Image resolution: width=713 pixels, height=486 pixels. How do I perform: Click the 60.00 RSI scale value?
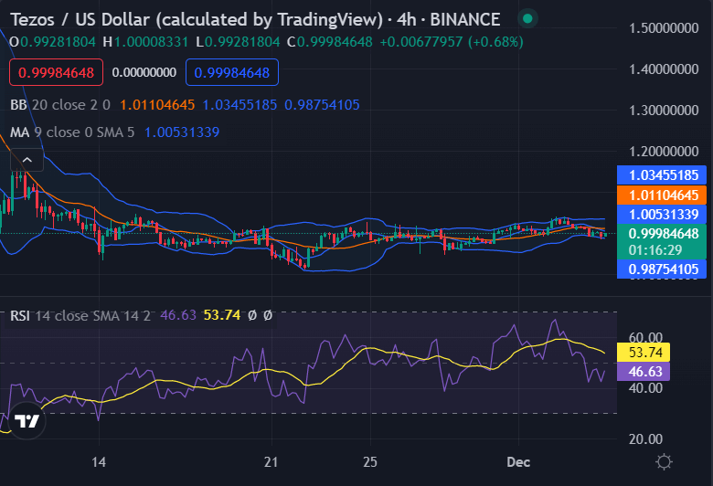coord(645,337)
